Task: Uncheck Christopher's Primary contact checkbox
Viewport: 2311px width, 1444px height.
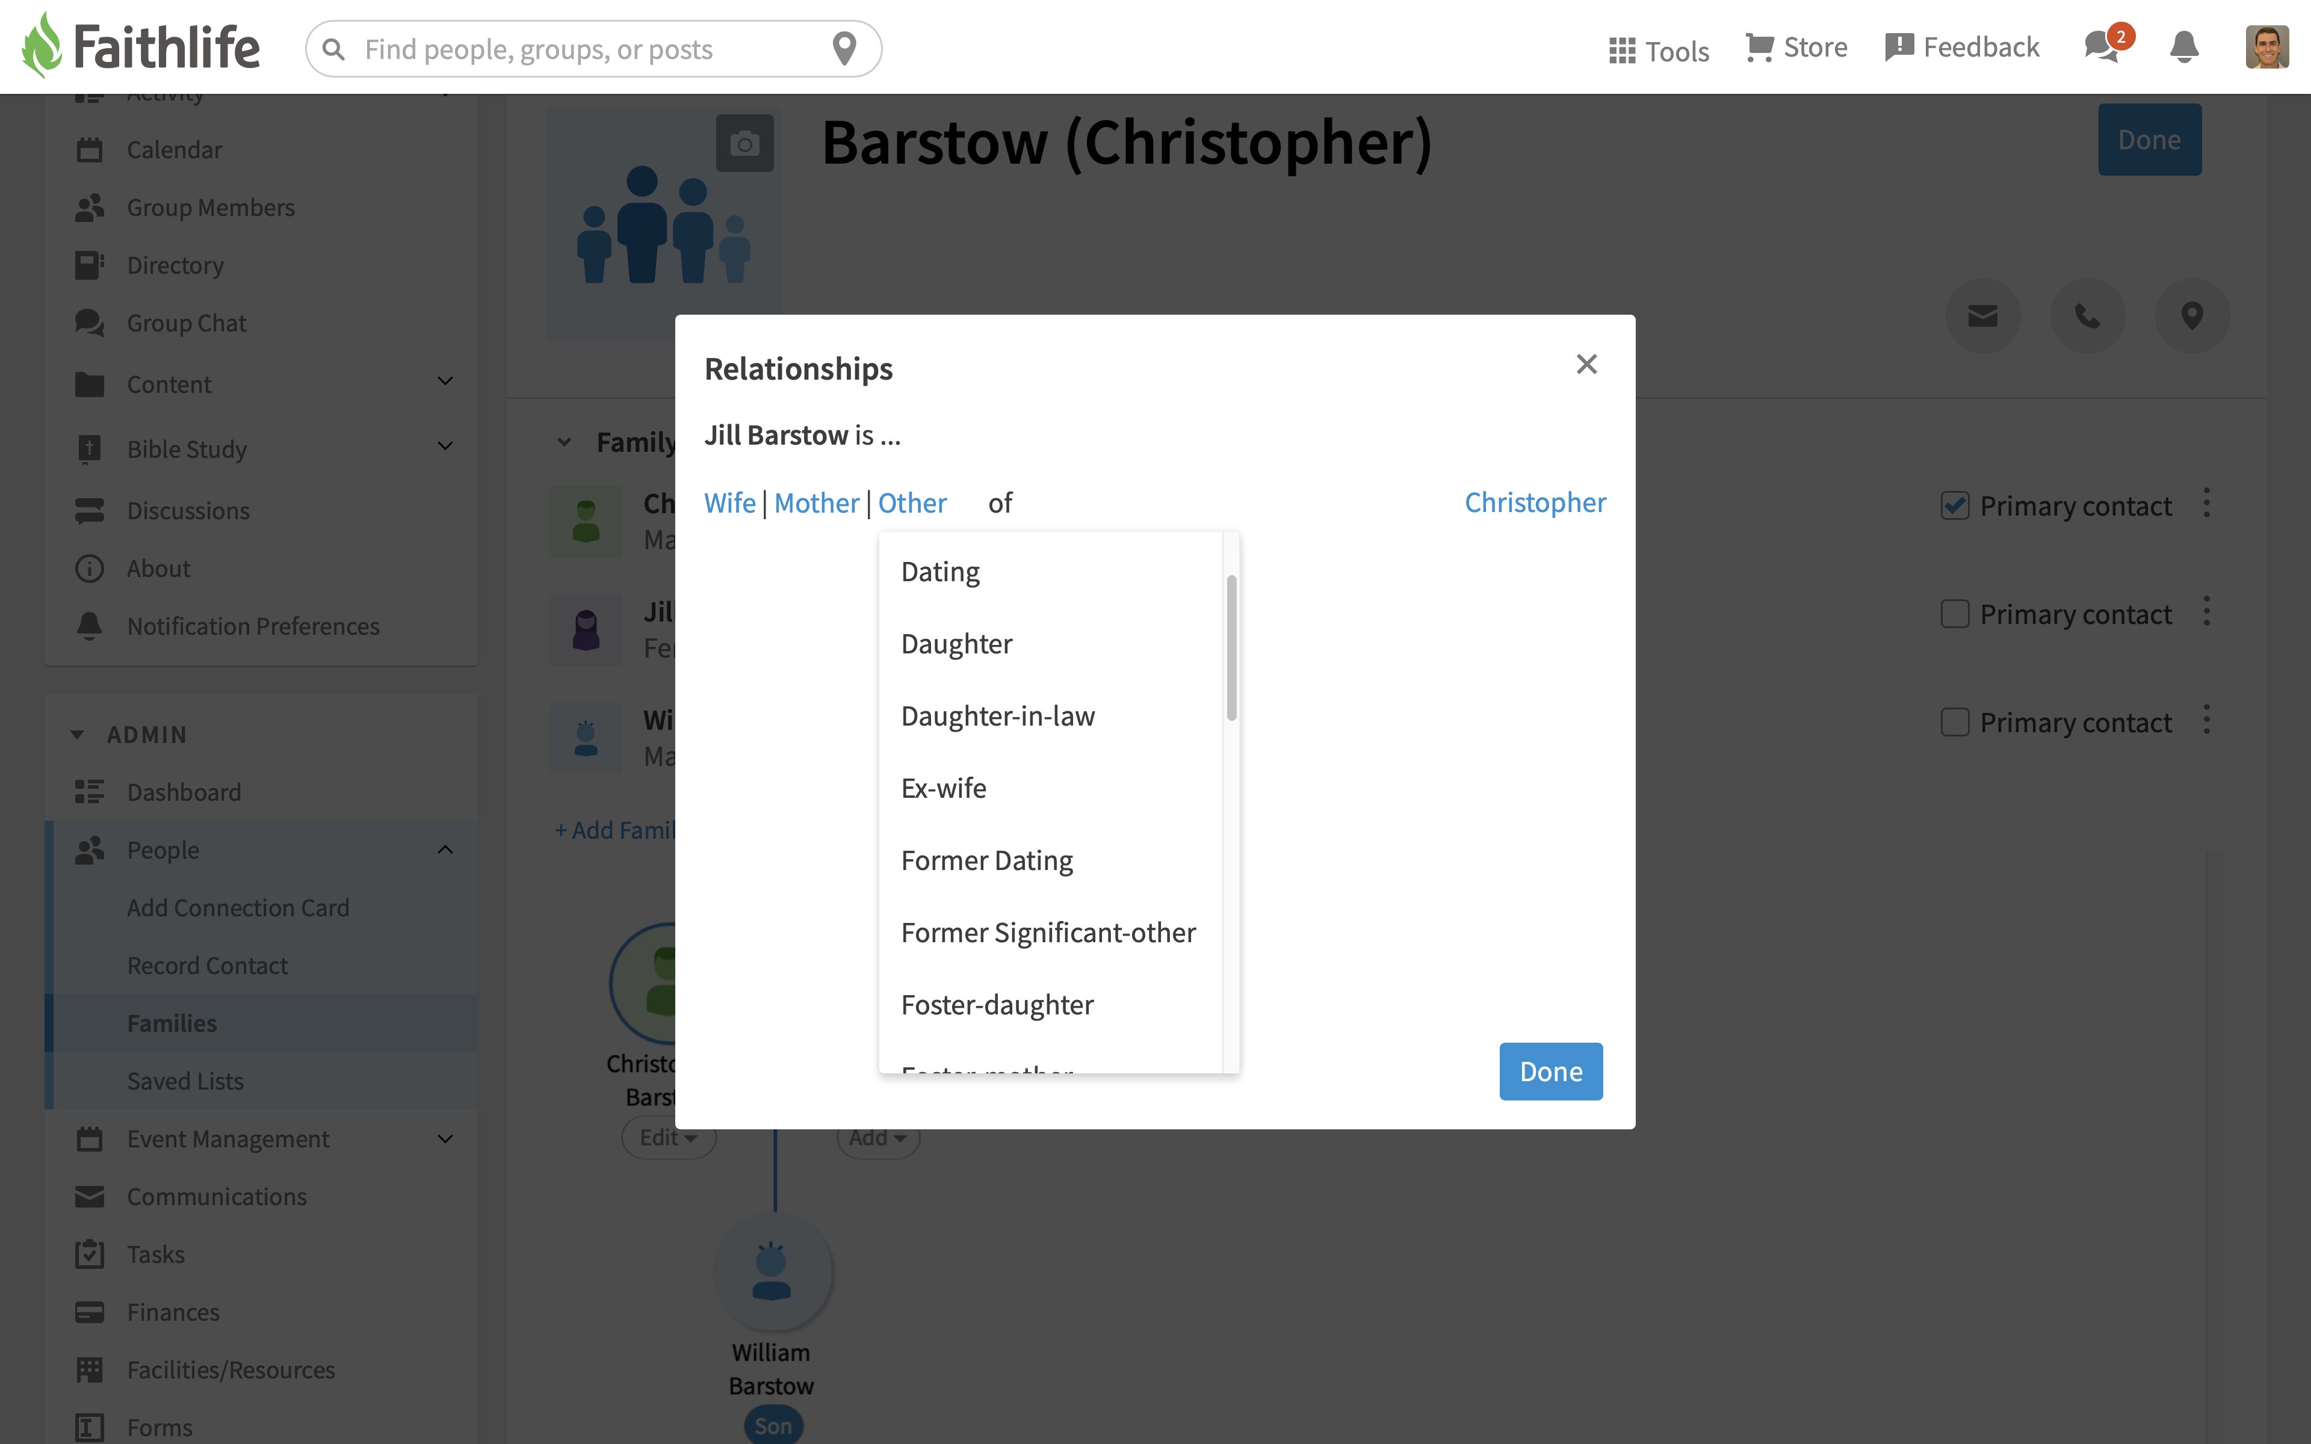Action: click(1955, 505)
